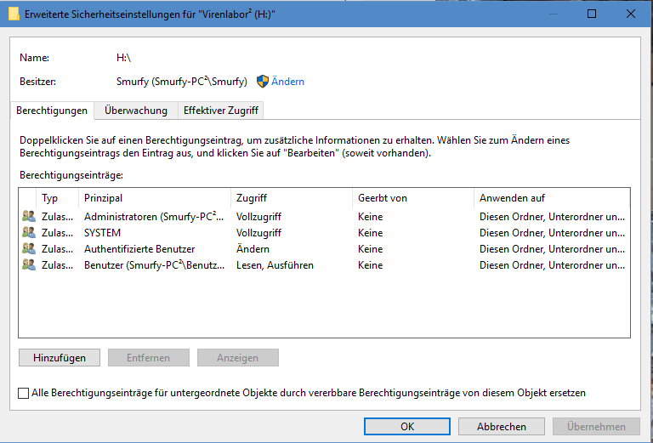Open the Effektiver Zugriff tab

tap(221, 111)
